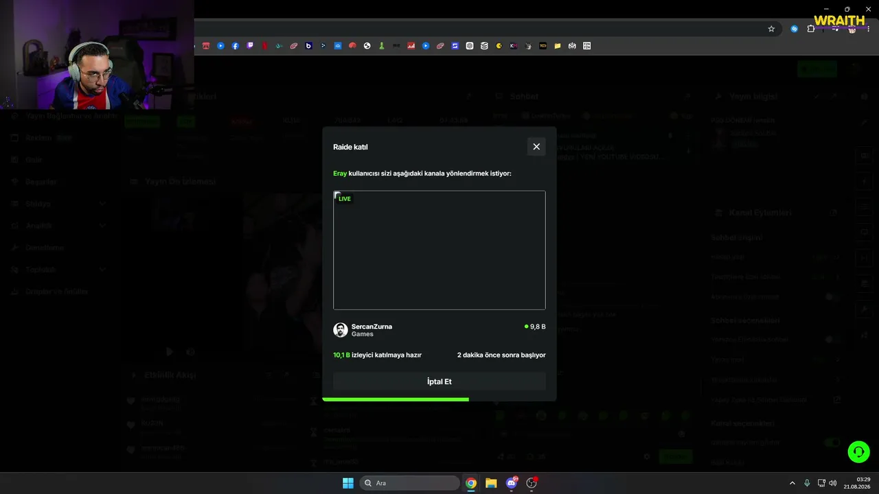Open the Takipçilere özel sohbet dropdown
The image size is (879, 494).
pos(827,277)
